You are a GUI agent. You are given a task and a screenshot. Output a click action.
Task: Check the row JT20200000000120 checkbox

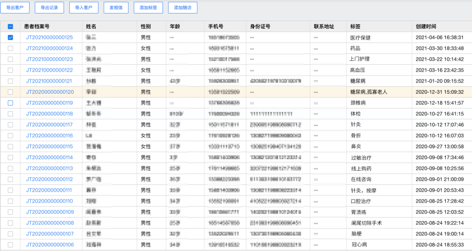(x=10, y=92)
